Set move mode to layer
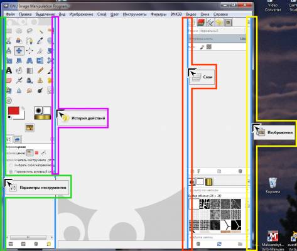297x251 pixels. pos(30,153)
